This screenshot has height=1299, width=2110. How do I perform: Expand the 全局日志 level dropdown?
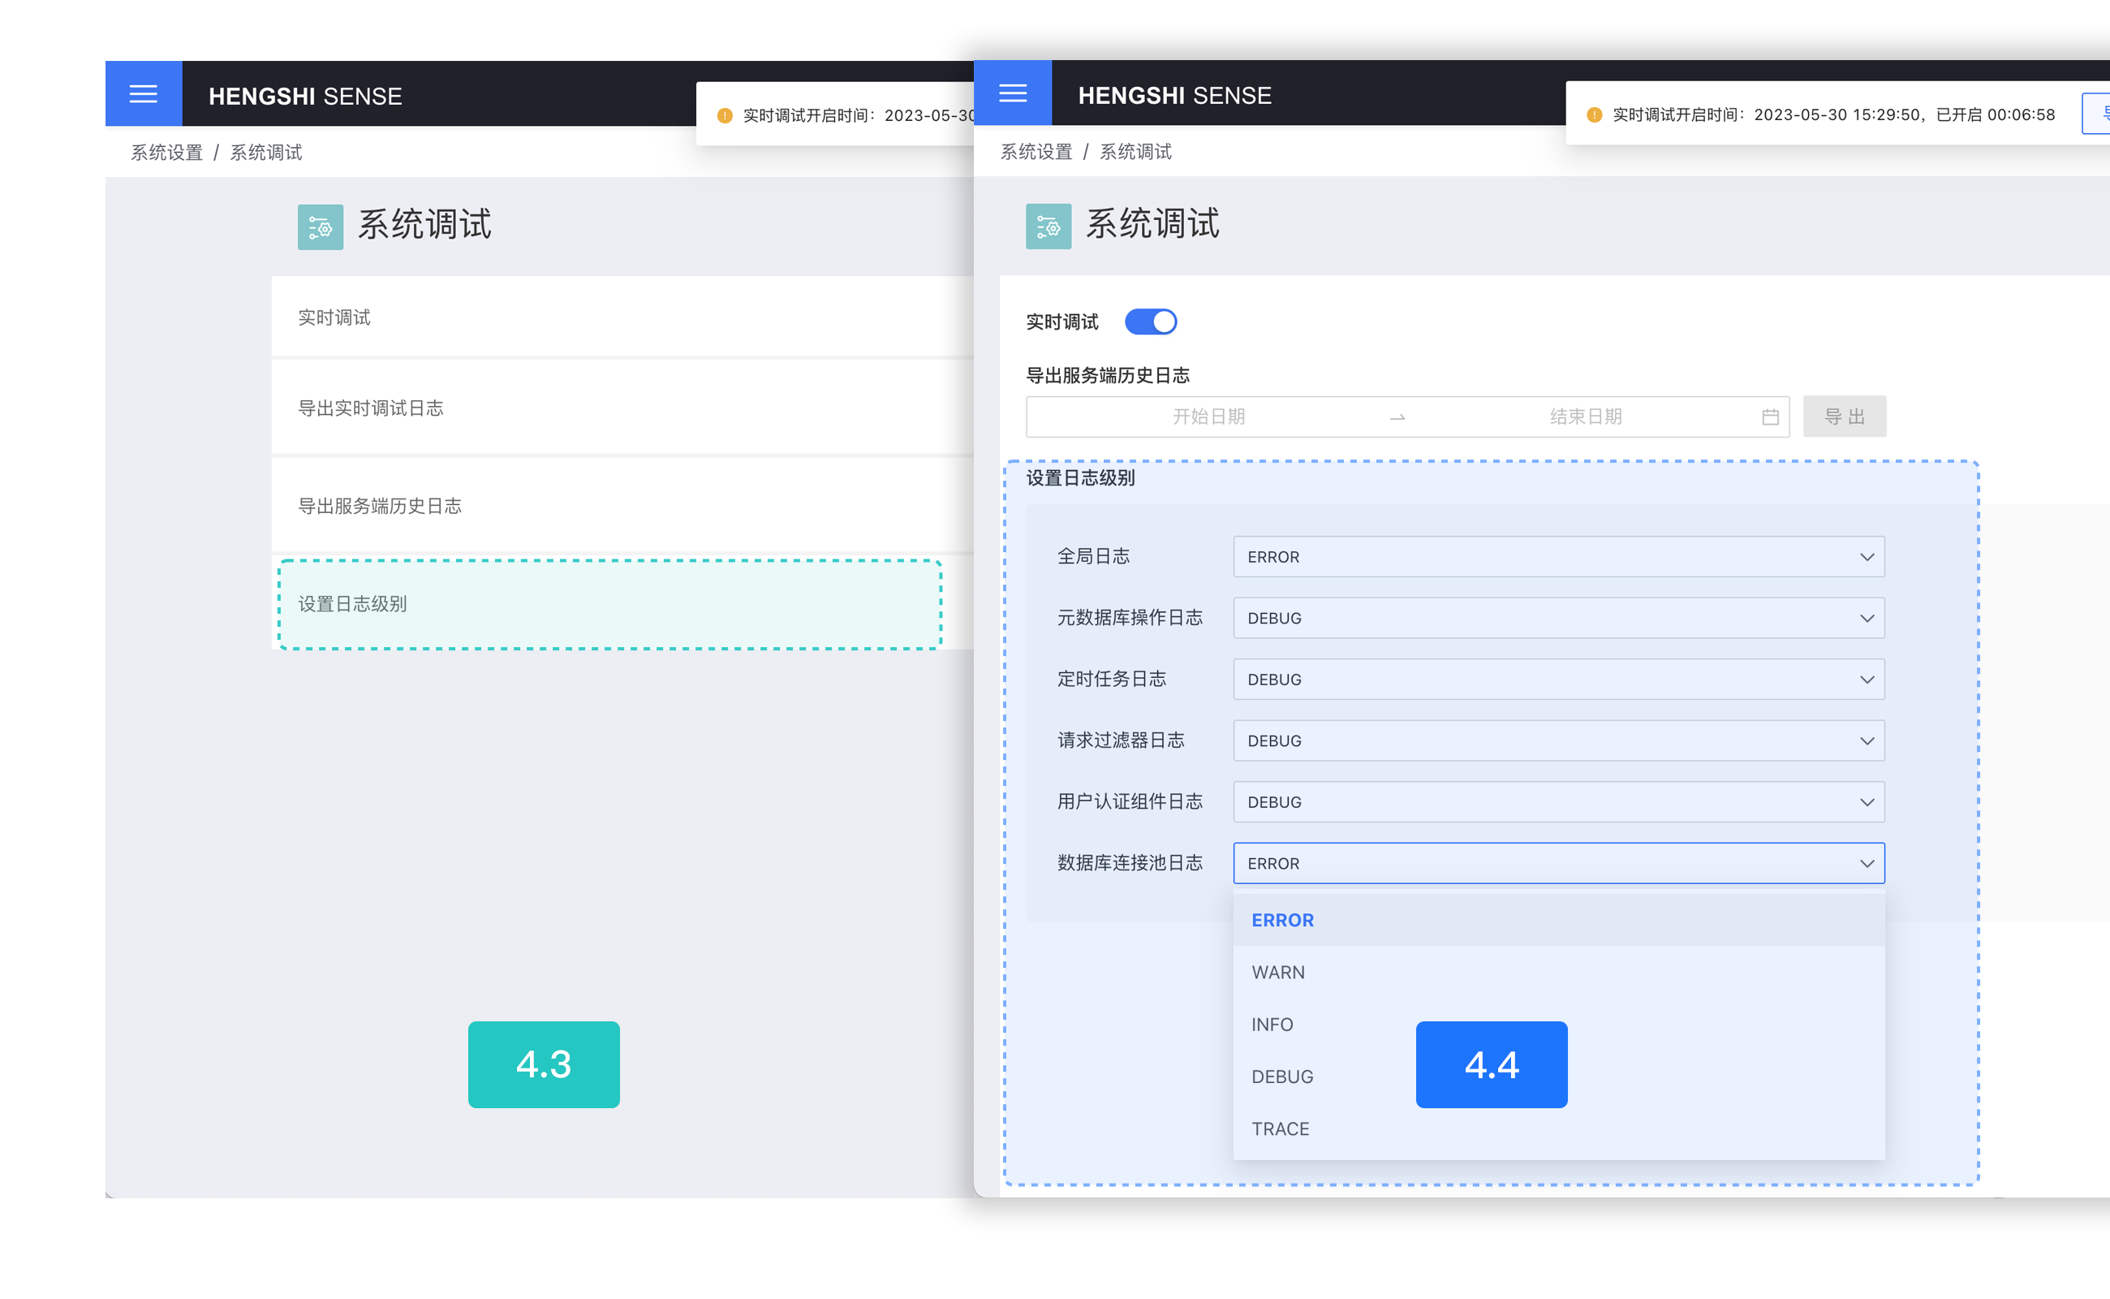tap(1559, 557)
